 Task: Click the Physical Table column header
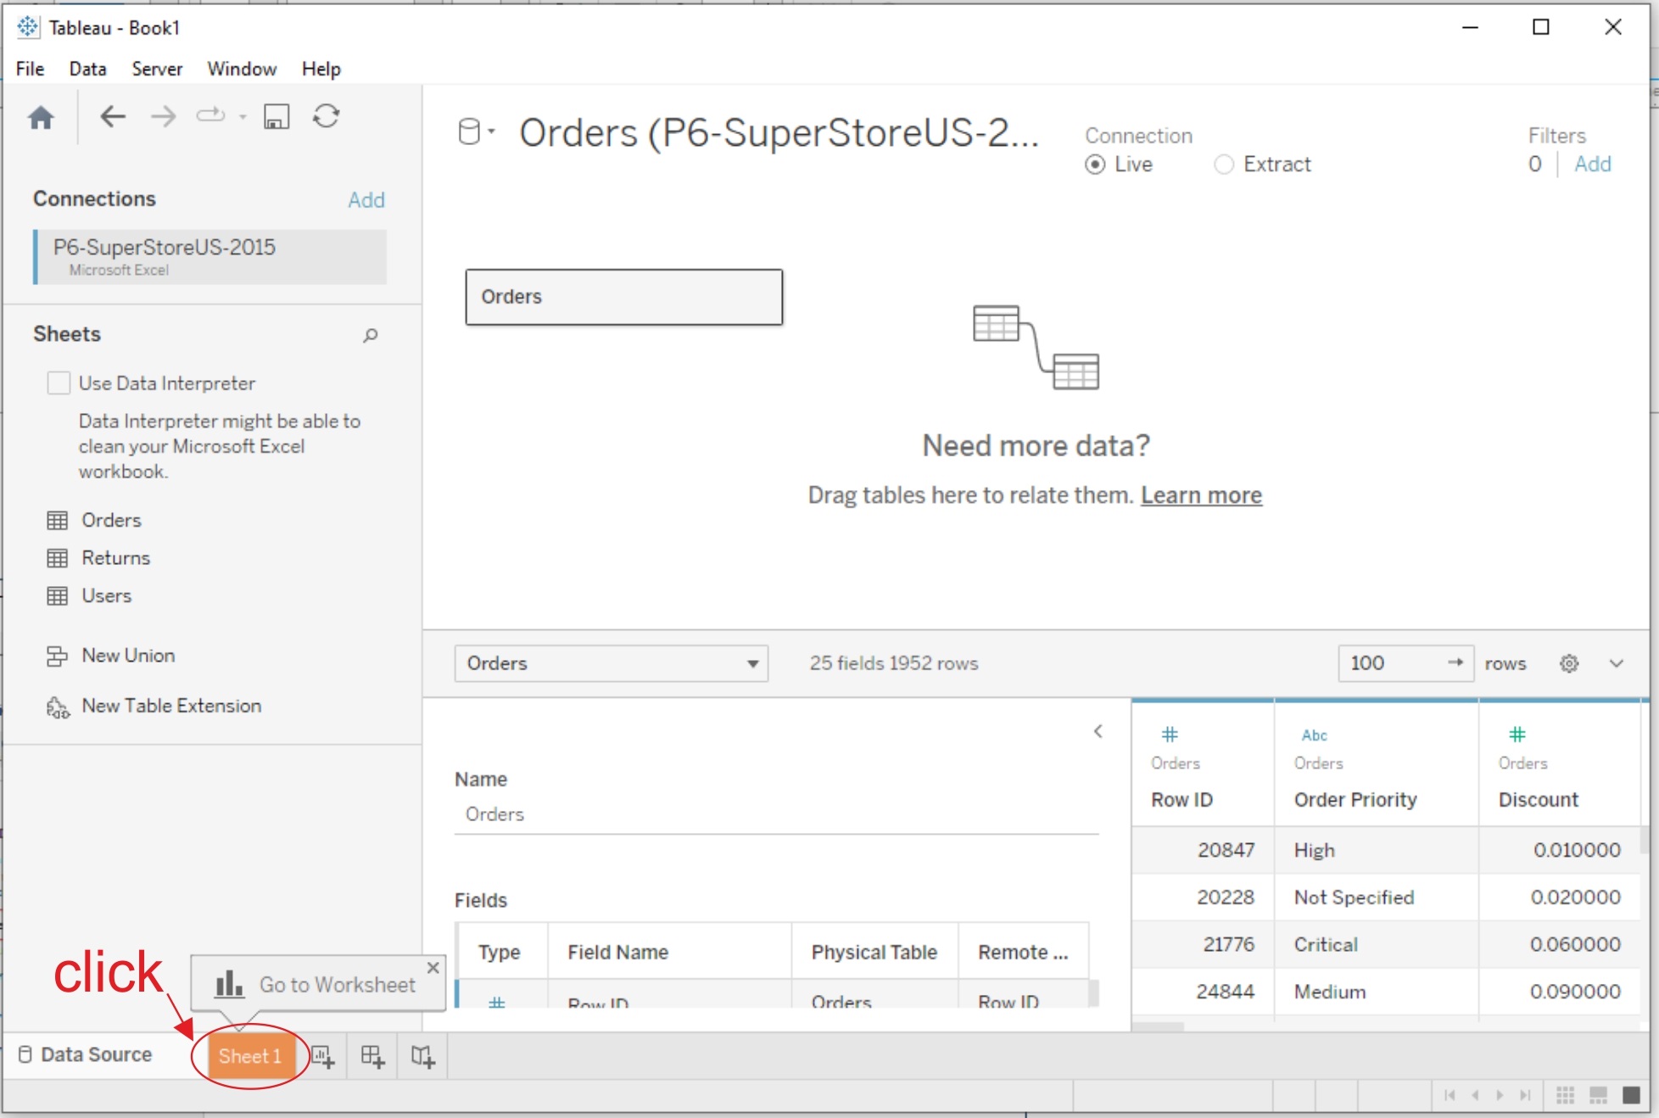point(874,952)
